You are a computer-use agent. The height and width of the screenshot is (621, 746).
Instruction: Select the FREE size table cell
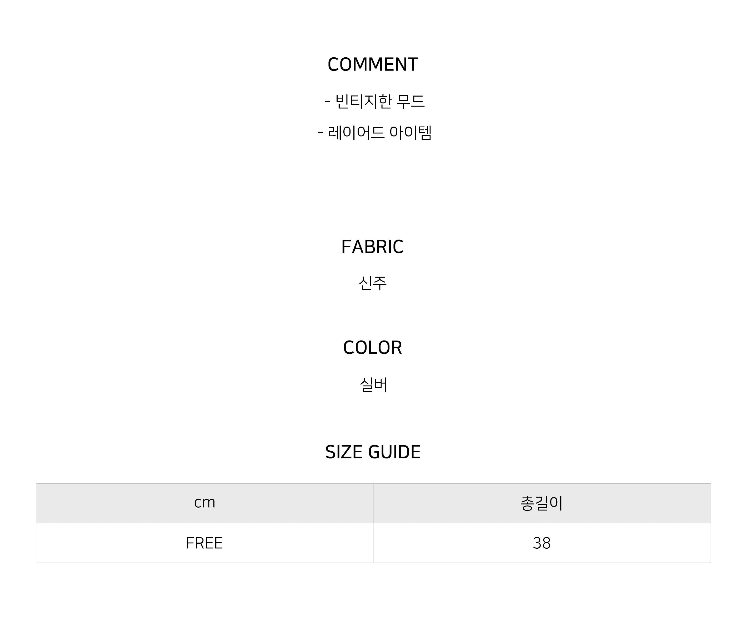pos(205,543)
